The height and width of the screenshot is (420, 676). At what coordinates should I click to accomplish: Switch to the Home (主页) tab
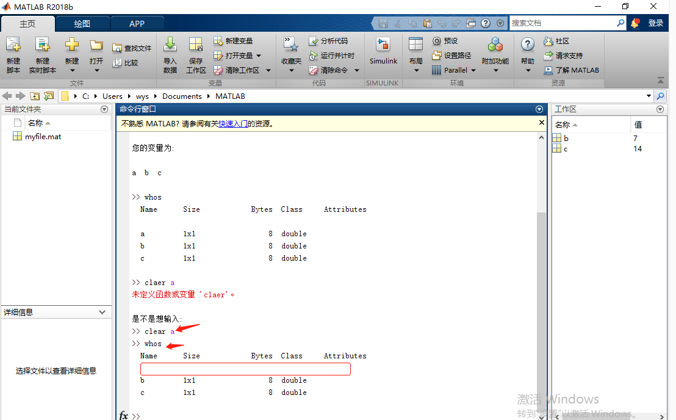coord(27,24)
